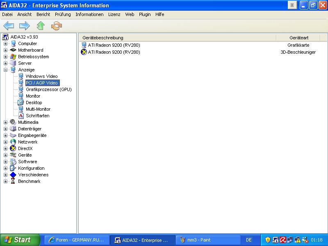Select the Monitor tree item
This screenshot has height=246, width=328.
point(33,96)
